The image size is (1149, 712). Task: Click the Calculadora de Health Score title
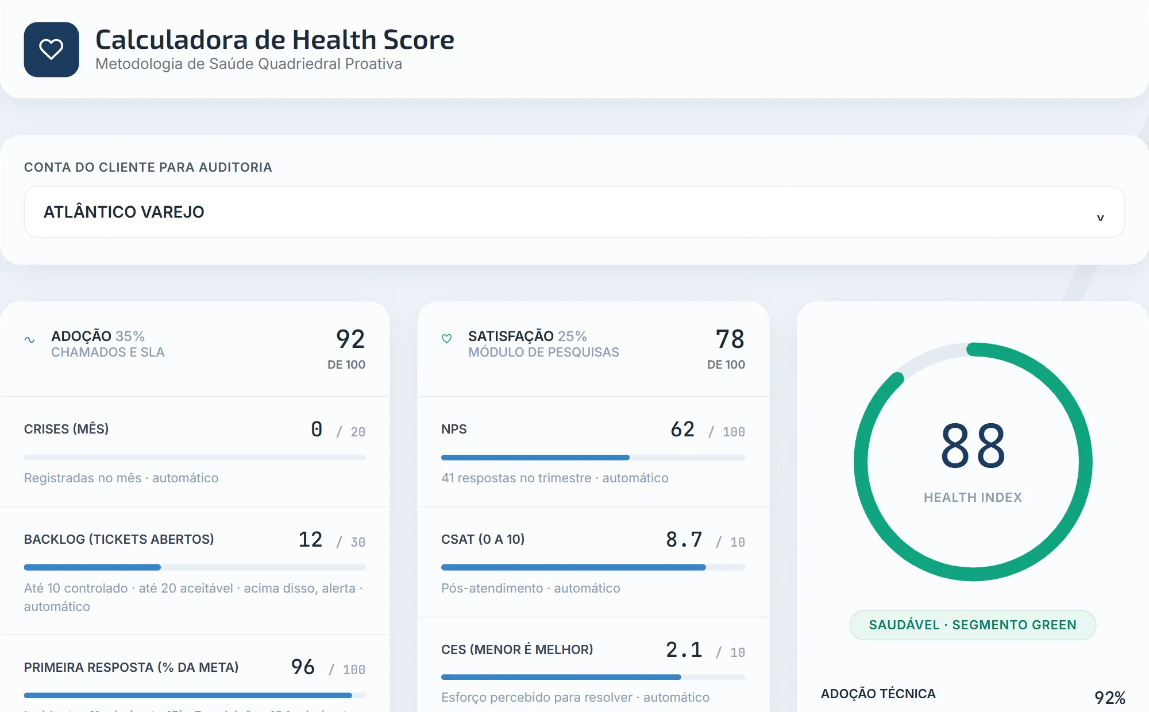click(x=275, y=40)
